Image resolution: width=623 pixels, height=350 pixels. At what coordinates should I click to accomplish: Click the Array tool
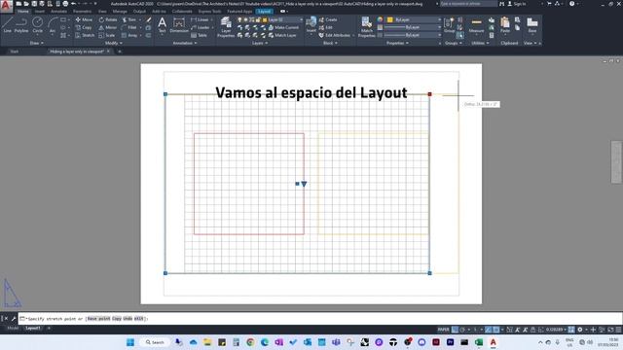coord(129,35)
